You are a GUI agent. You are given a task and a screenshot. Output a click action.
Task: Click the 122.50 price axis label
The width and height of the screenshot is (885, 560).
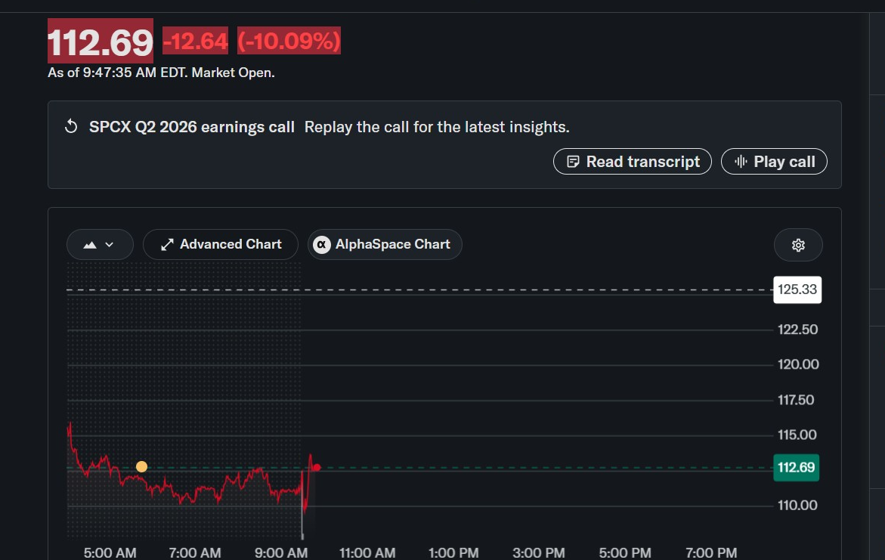[797, 330]
